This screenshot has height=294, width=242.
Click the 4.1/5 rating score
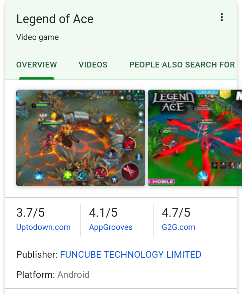pos(103,213)
